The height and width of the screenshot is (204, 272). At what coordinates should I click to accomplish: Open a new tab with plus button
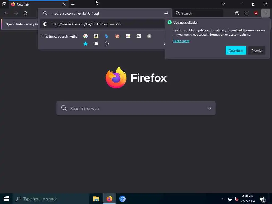[x=73, y=5]
